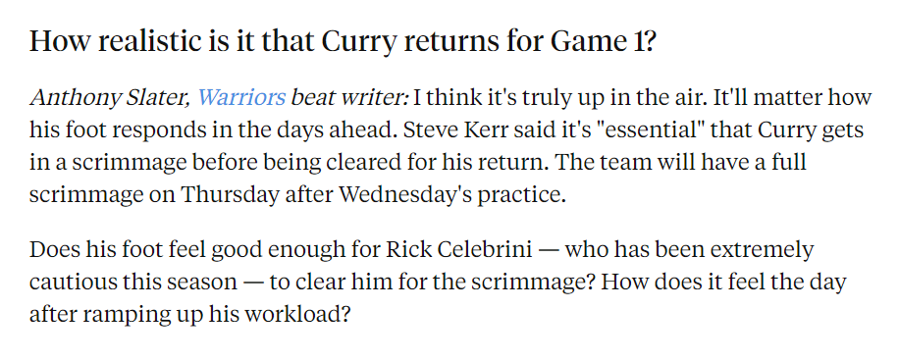Click the heading about Curry's Game 1 return

click(x=342, y=42)
